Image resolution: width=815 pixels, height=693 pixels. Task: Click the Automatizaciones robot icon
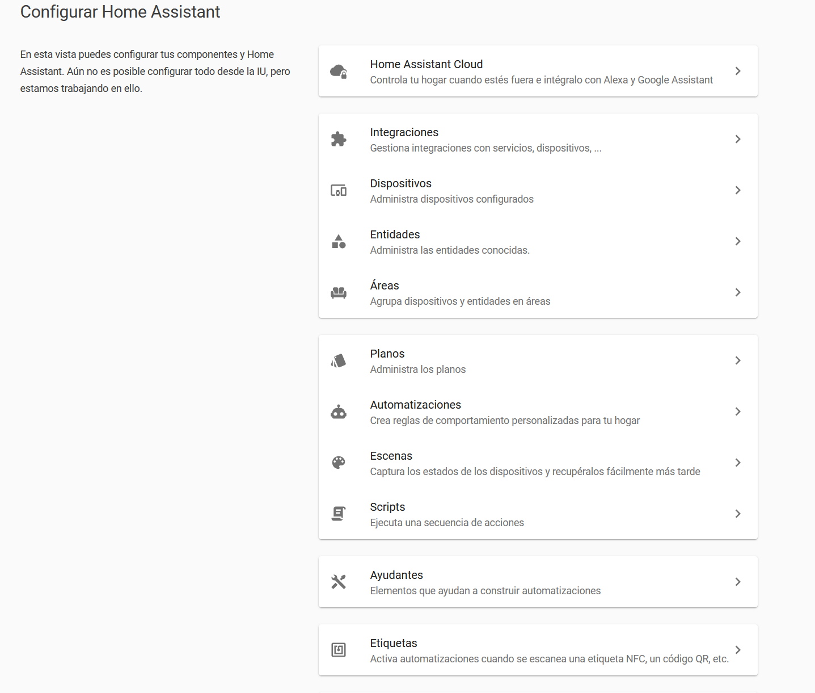(339, 411)
